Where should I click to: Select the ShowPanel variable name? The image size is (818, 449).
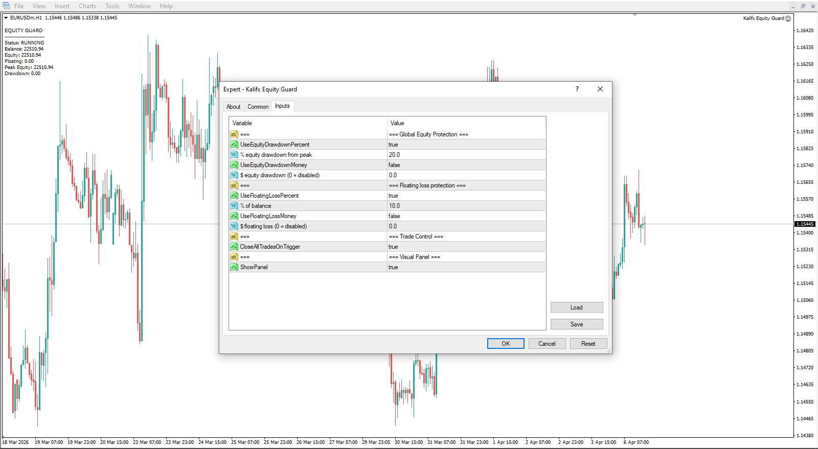tap(254, 267)
